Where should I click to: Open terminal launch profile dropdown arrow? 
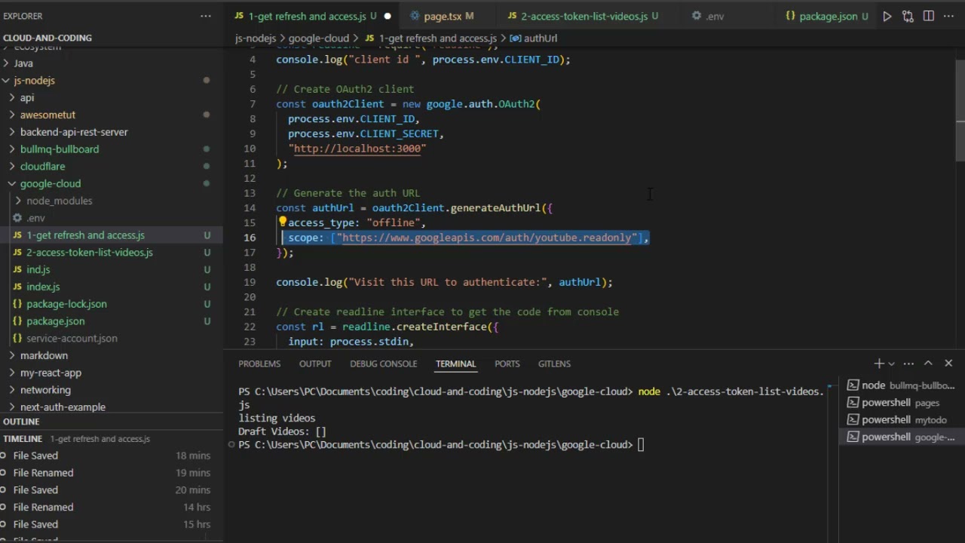click(892, 364)
